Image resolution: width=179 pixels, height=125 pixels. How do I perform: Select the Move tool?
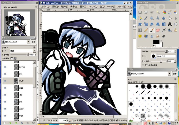(164, 18)
